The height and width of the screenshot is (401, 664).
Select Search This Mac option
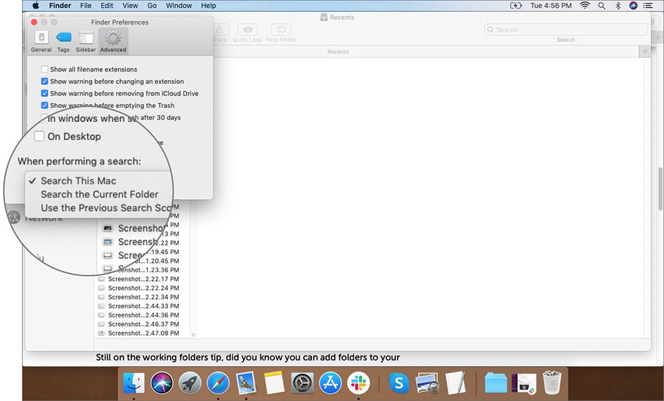click(78, 181)
